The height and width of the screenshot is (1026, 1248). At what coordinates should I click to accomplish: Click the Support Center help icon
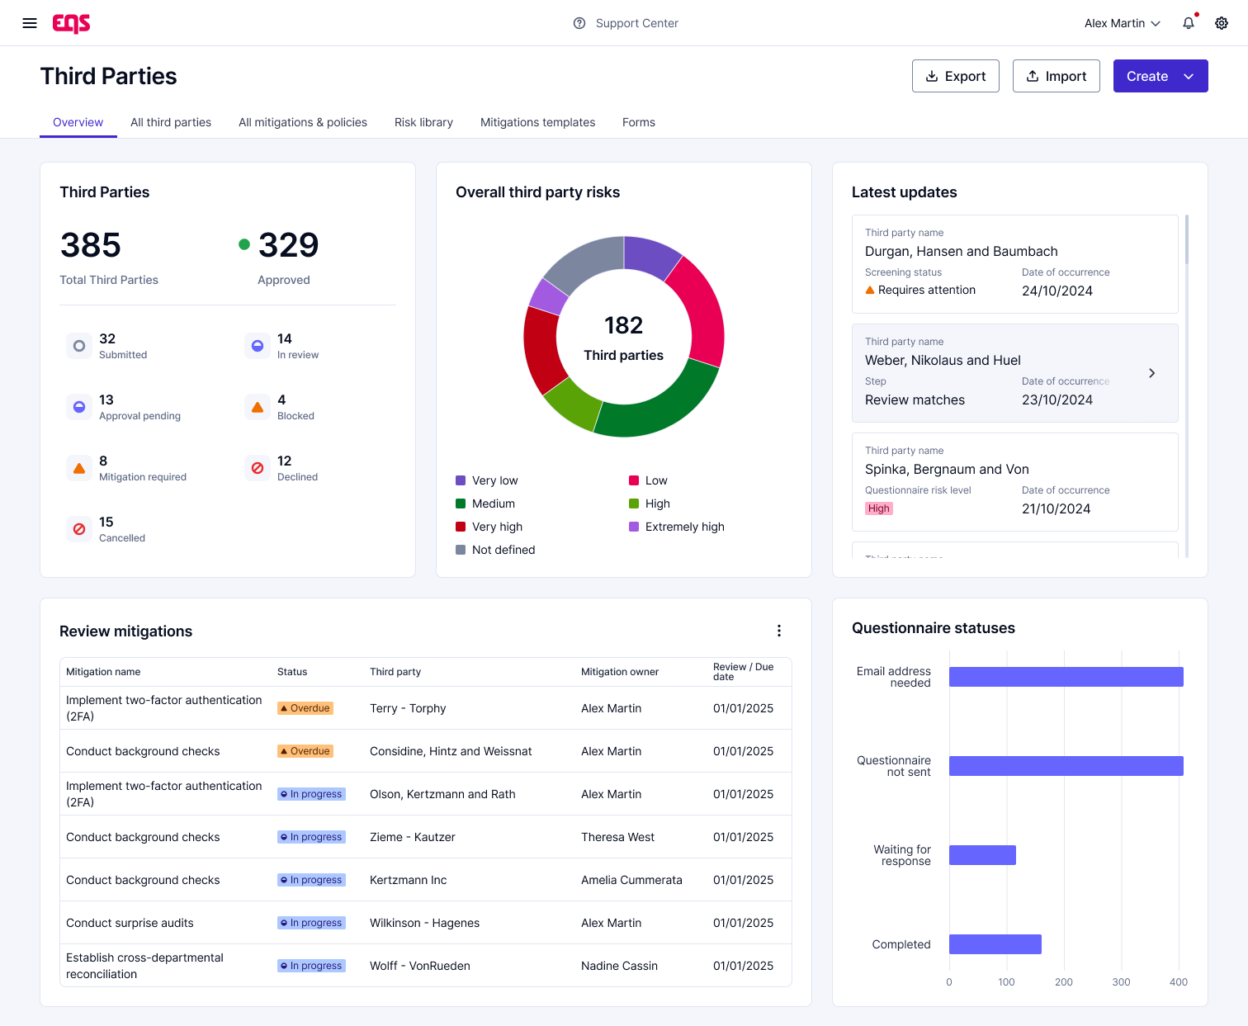579,23
